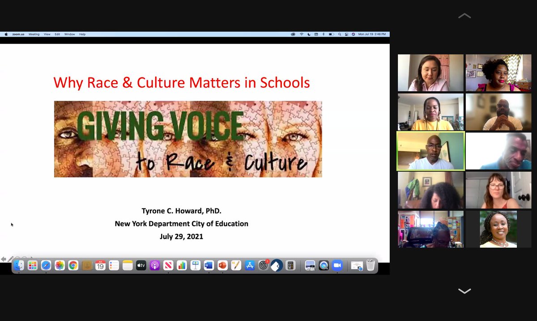Viewport: 537px width, 321px height.
Task: Select video of woman with red glasses
Action: 499,190
